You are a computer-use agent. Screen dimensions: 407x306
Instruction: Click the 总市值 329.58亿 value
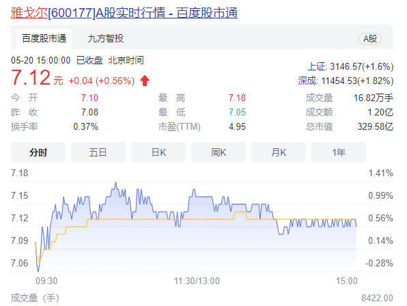click(x=376, y=126)
